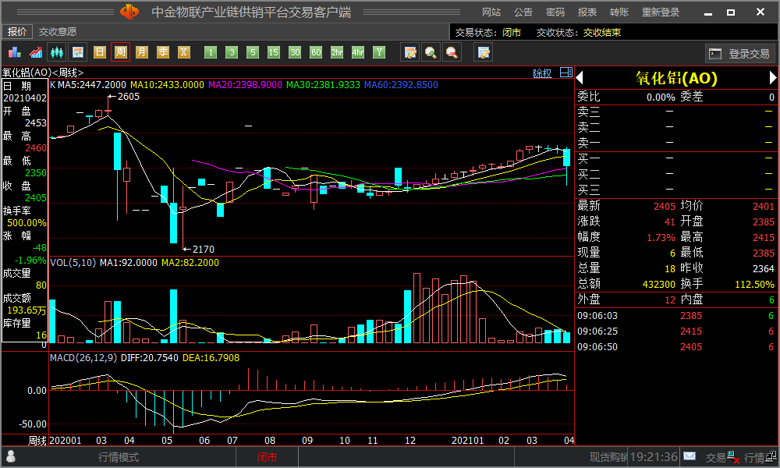Click the 除权 link
780x468 pixels.
tap(542, 73)
